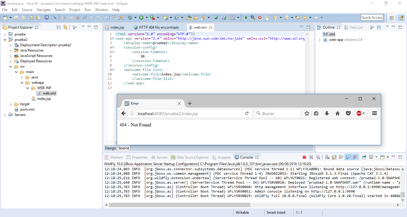Select web.xml in Project Explorer
The width and height of the screenshot is (407, 217).
pyautogui.click(x=46, y=93)
